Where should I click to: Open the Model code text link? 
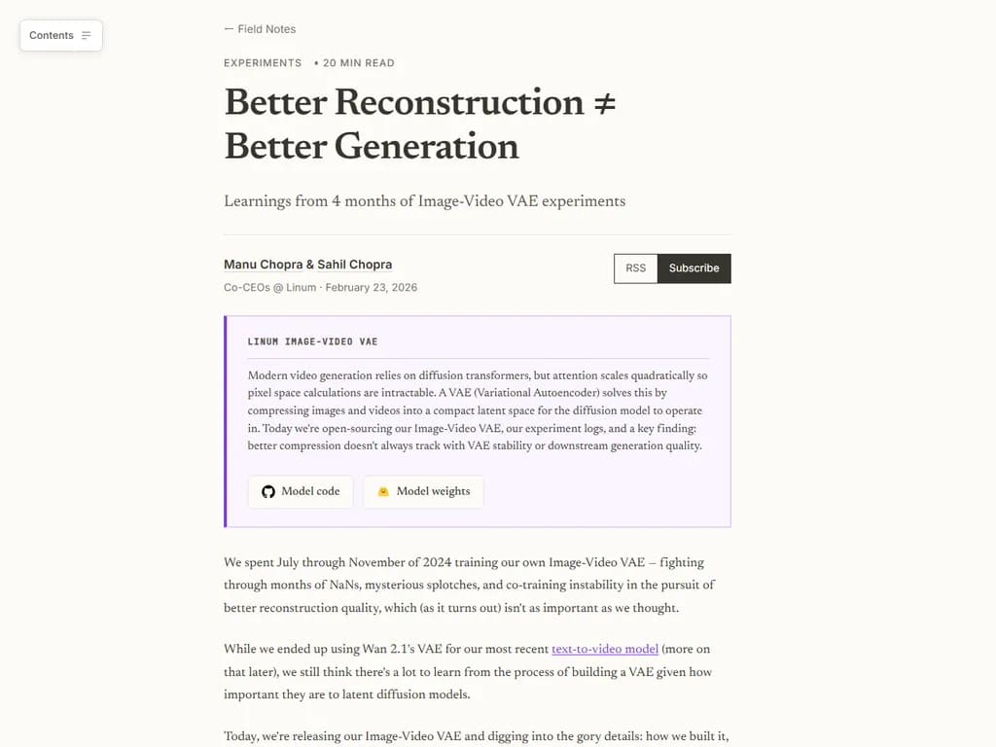click(310, 491)
